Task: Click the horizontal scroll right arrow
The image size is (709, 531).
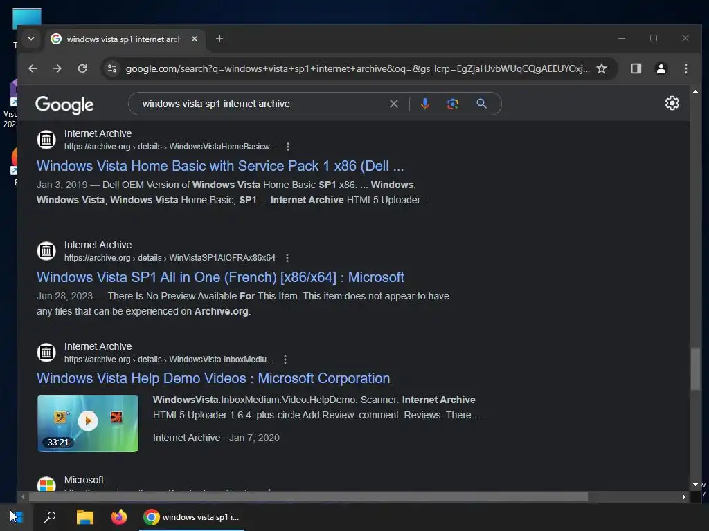Action: [683, 496]
